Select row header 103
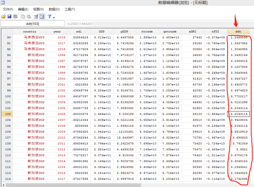254x187 pixels. click(7, 114)
